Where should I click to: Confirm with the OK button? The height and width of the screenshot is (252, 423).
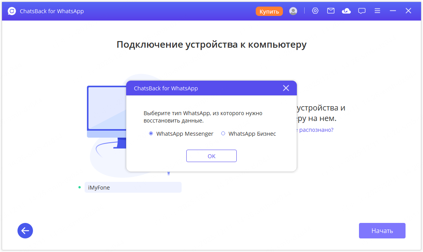pyautogui.click(x=211, y=156)
